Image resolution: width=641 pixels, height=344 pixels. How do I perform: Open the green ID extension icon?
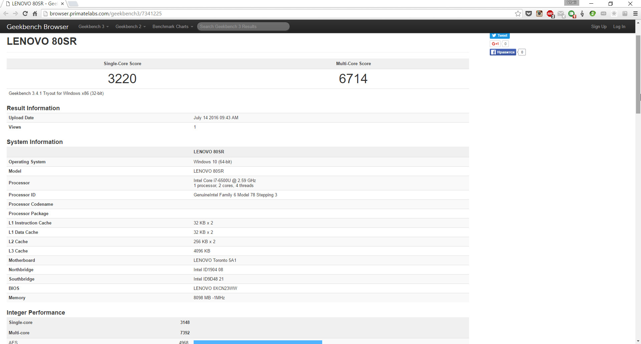tap(572, 14)
